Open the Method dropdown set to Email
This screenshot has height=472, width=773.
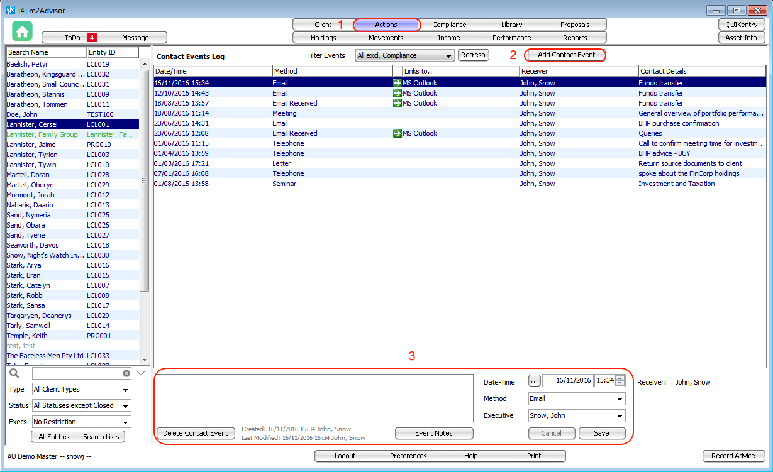pos(577,398)
